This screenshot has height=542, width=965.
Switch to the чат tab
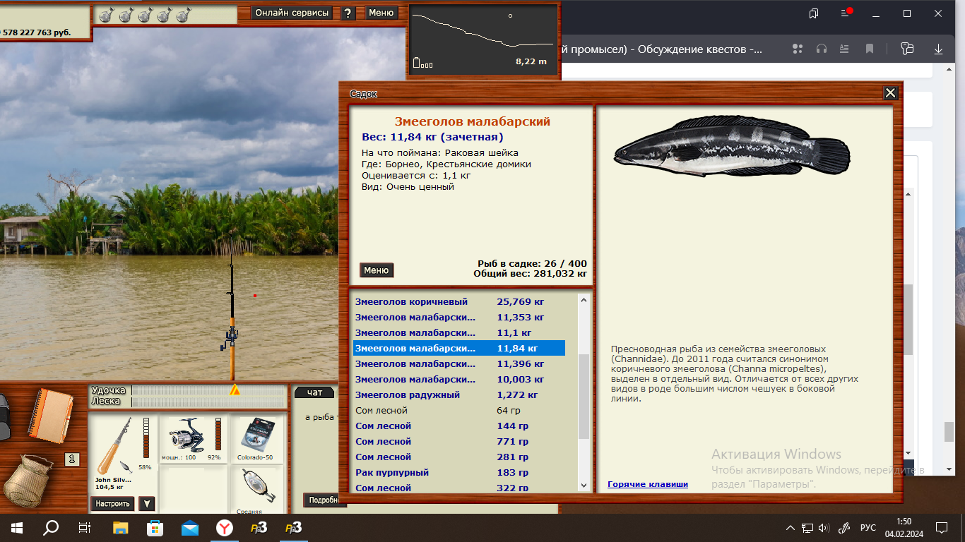314,392
